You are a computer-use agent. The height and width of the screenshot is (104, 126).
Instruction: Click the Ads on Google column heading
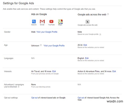point(39,14)
